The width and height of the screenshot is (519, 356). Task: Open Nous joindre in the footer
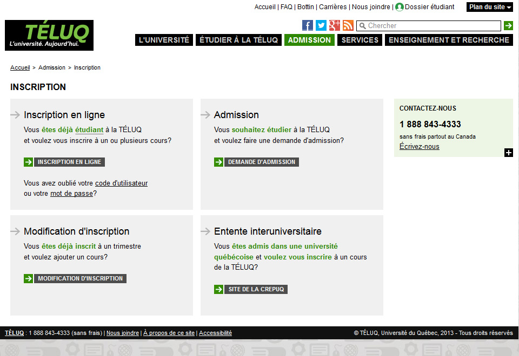pyautogui.click(x=123, y=333)
